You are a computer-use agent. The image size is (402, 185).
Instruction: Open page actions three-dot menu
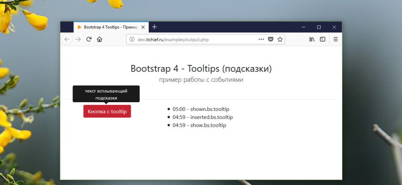(261, 39)
